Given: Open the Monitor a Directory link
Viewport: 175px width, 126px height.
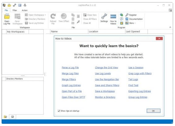Looking at the screenshot, I should 105,97.
